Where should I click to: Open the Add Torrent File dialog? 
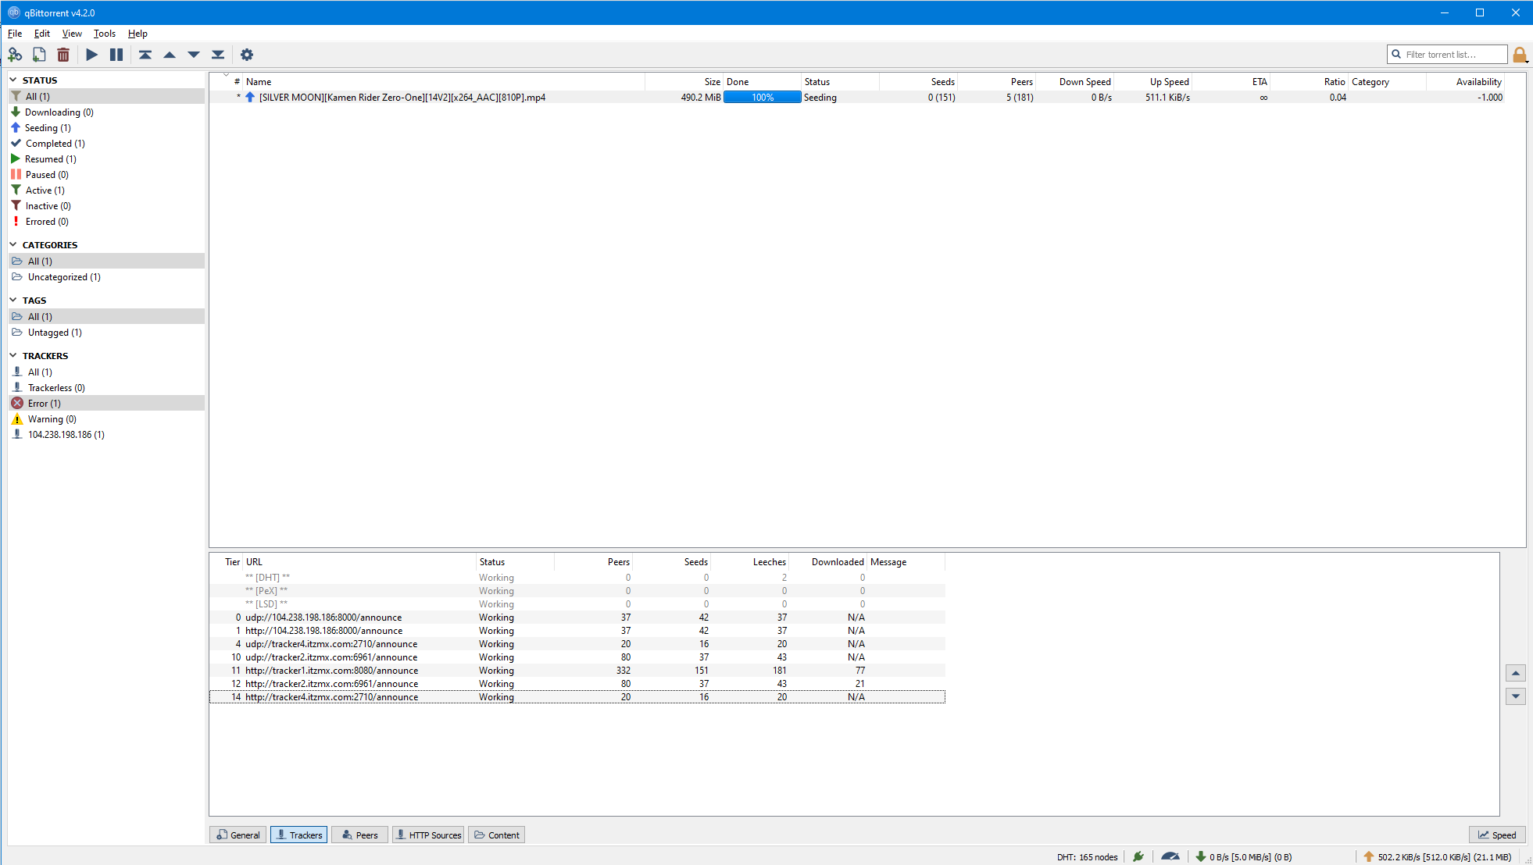[x=39, y=55]
